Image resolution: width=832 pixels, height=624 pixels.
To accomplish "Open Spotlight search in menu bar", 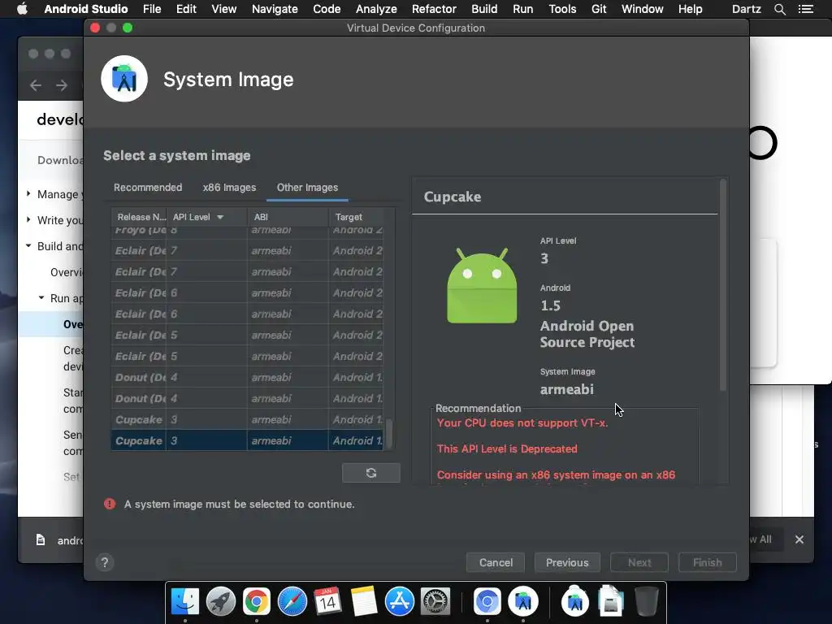I will coord(779,9).
